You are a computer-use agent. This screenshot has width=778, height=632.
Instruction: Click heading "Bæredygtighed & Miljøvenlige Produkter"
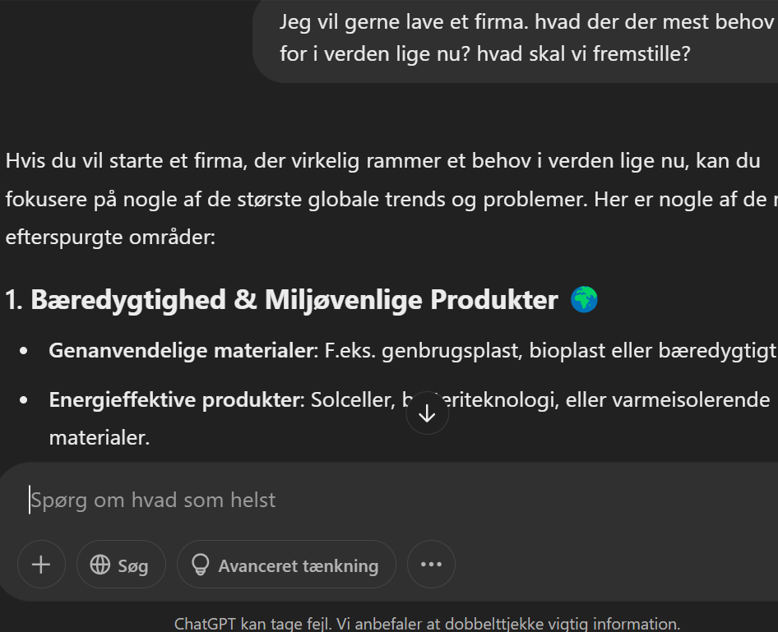pos(294,300)
